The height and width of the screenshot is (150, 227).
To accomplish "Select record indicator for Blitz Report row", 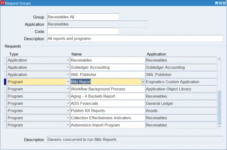I will (x=5, y=82).
